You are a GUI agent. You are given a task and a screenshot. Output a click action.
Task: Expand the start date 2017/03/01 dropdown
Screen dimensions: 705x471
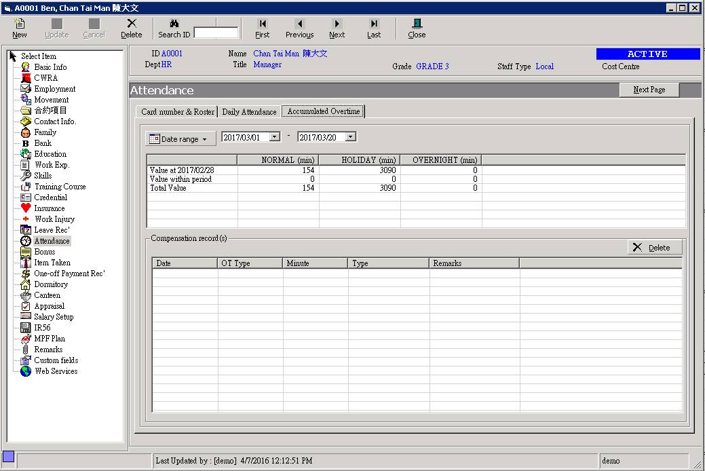pos(274,137)
